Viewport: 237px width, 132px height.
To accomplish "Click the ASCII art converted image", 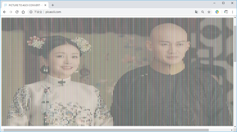I will (117, 72).
